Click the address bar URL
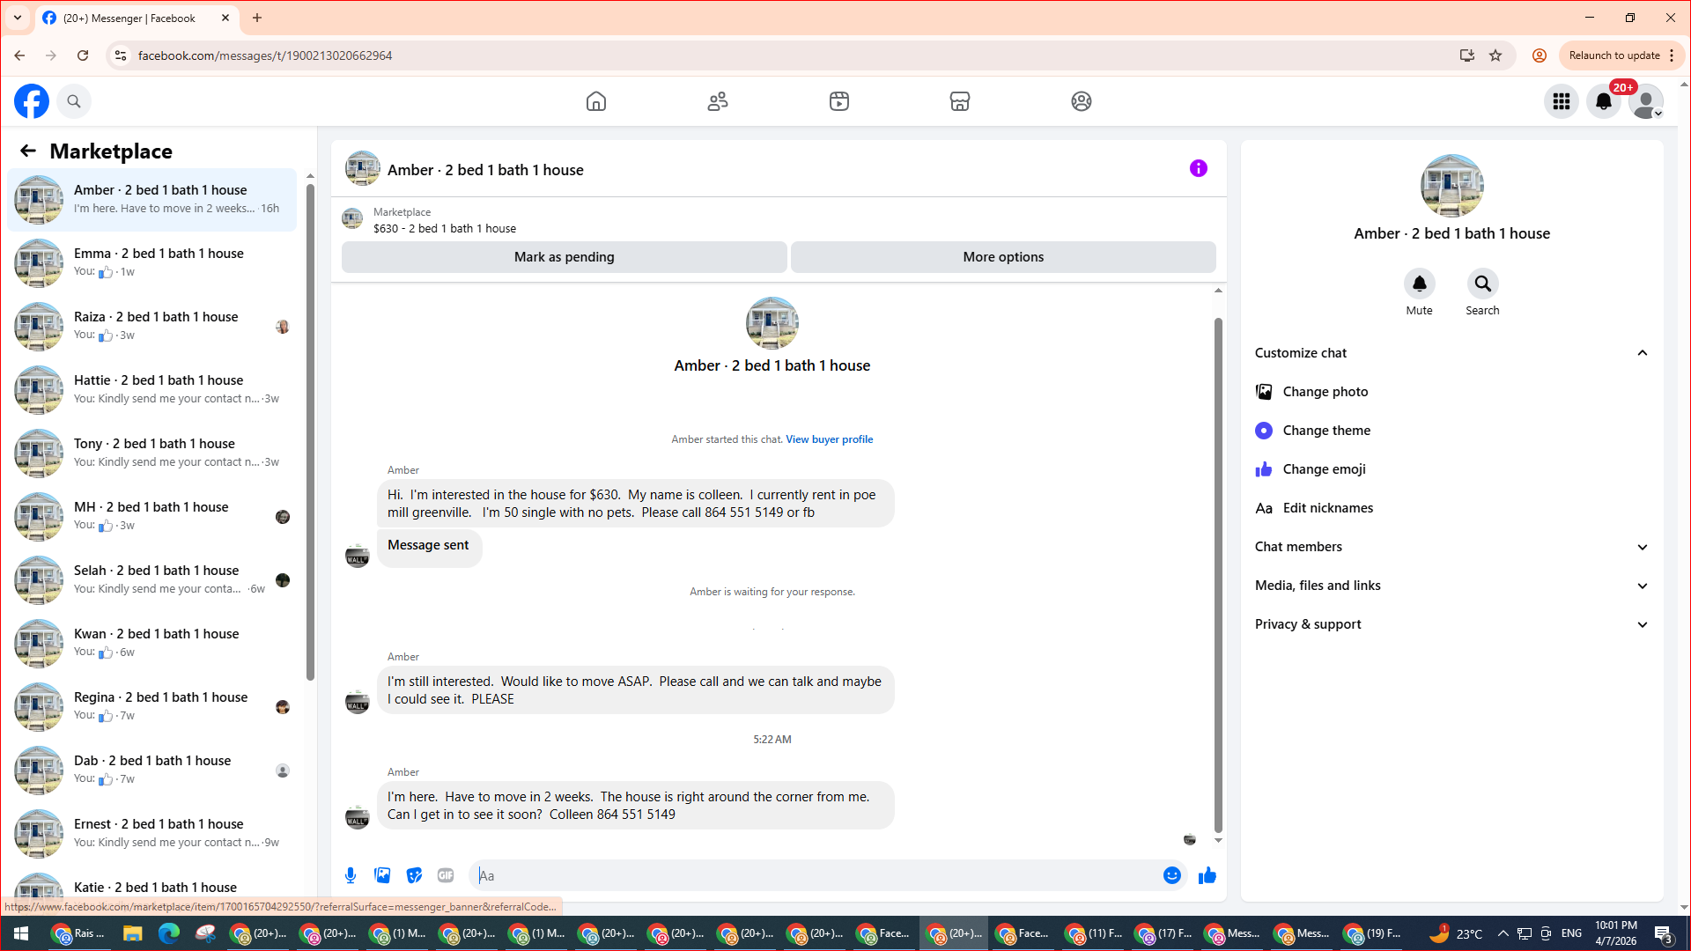Screen dimensions: 1691x951 (x=265, y=55)
